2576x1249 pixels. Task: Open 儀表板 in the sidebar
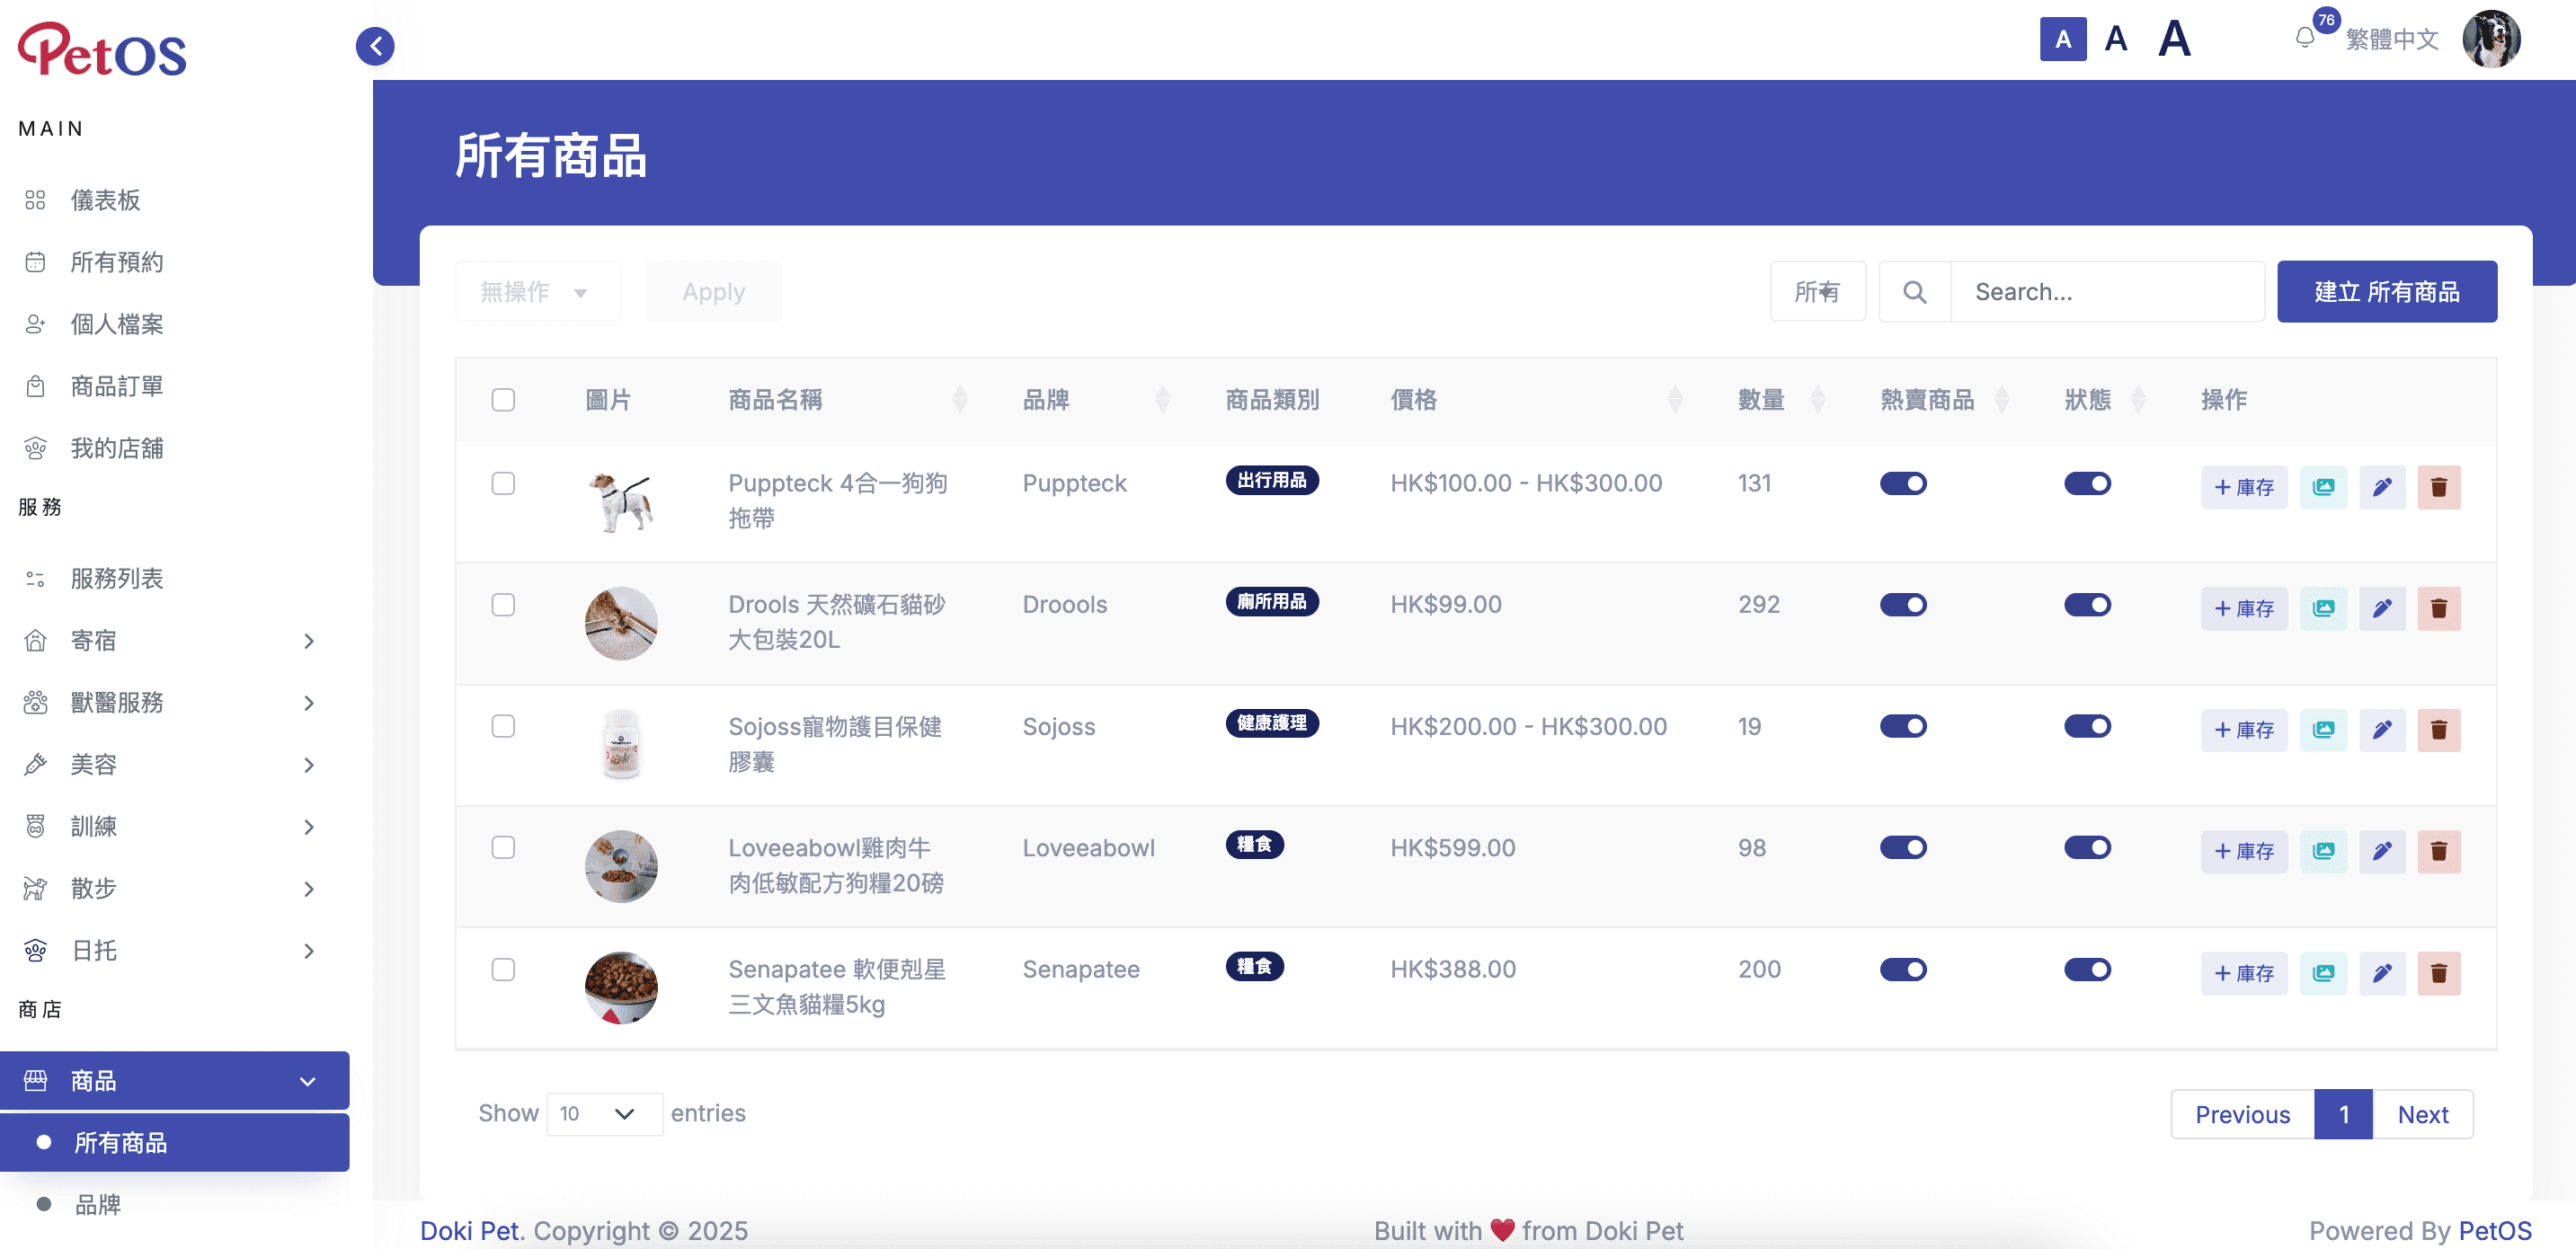pyautogui.click(x=105, y=200)
